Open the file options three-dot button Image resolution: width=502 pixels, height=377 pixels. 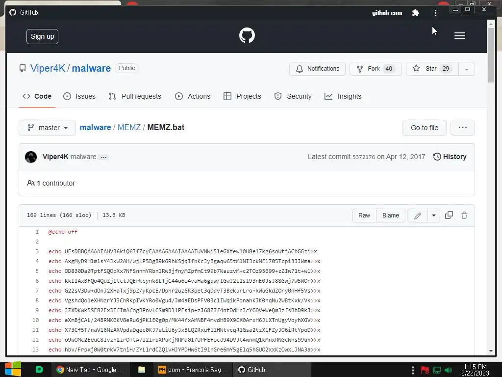point(463,128)
